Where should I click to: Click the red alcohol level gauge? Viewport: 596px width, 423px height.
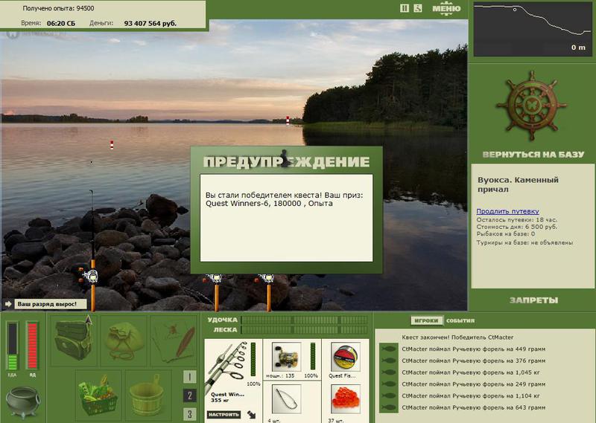click(x=32, y=346)
